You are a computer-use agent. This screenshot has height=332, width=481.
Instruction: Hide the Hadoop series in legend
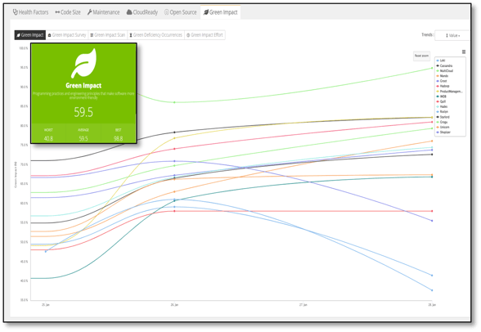[443, 86]
